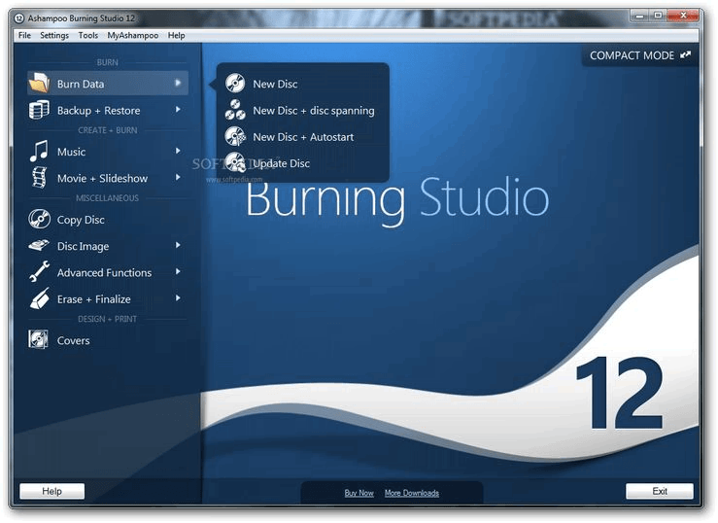Image resolution: width=718 pixels, height=523 pixels.
Task: Click the Help button at bottom left
Action: click(x=51, y=491)
